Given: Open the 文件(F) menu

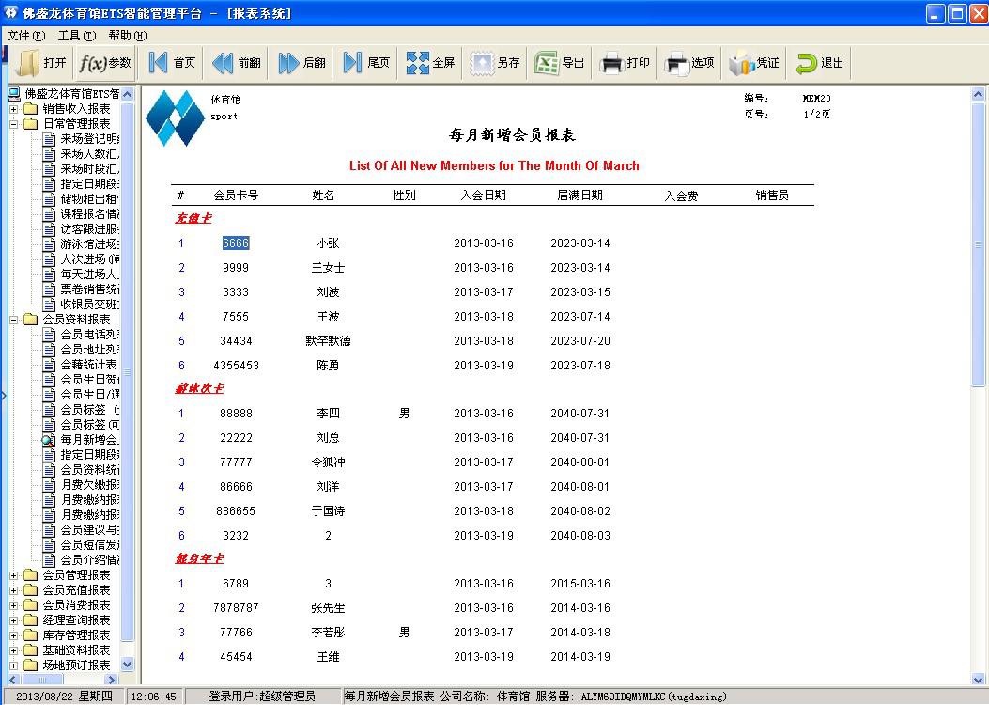Looking at the screenshot, I should click(x=26, y=36).
